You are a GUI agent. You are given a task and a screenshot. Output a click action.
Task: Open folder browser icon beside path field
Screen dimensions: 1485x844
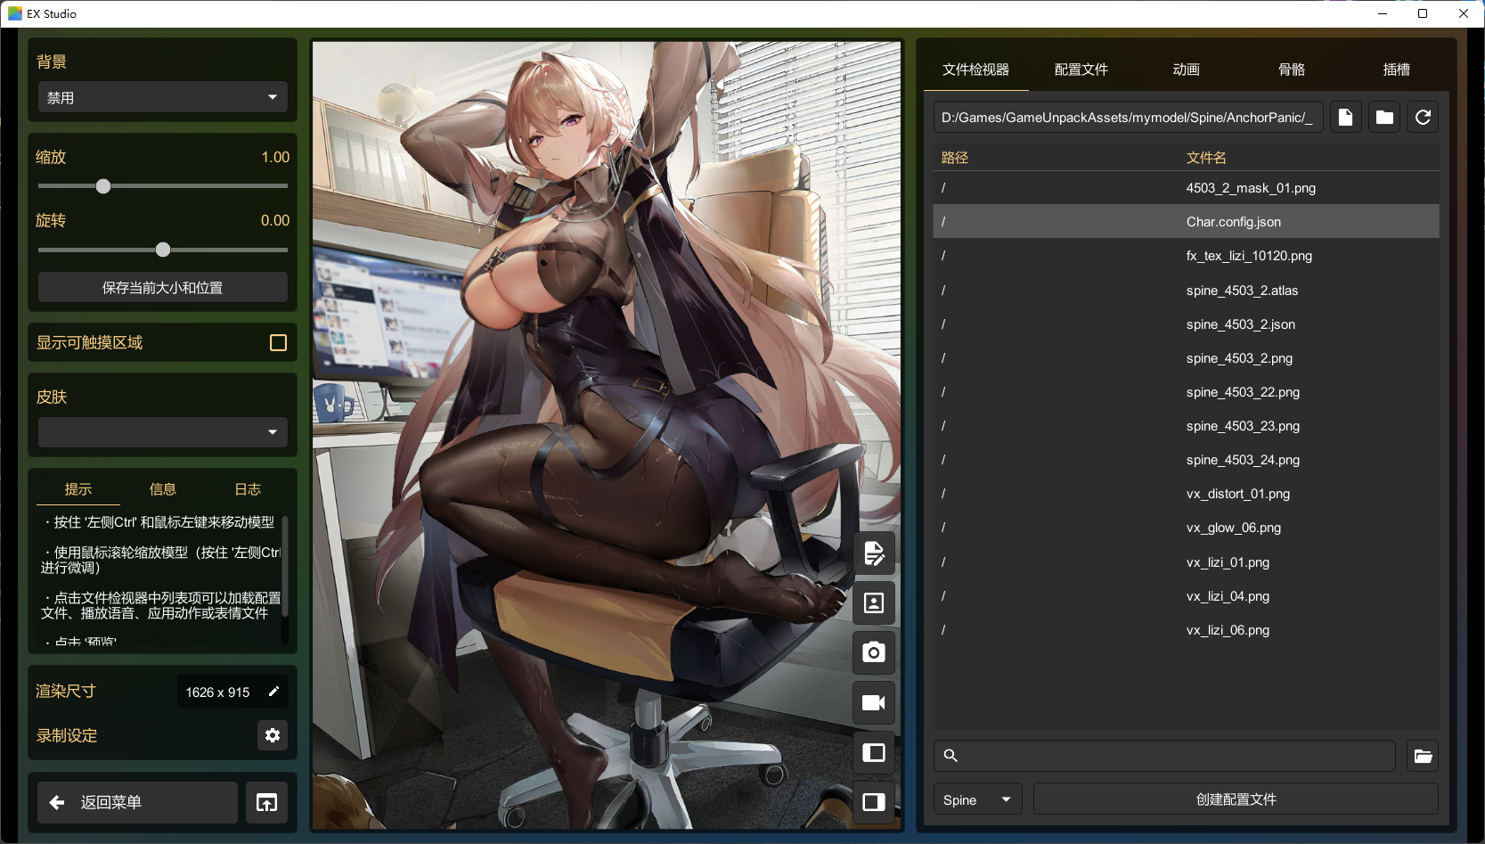tap(1384, 118)
